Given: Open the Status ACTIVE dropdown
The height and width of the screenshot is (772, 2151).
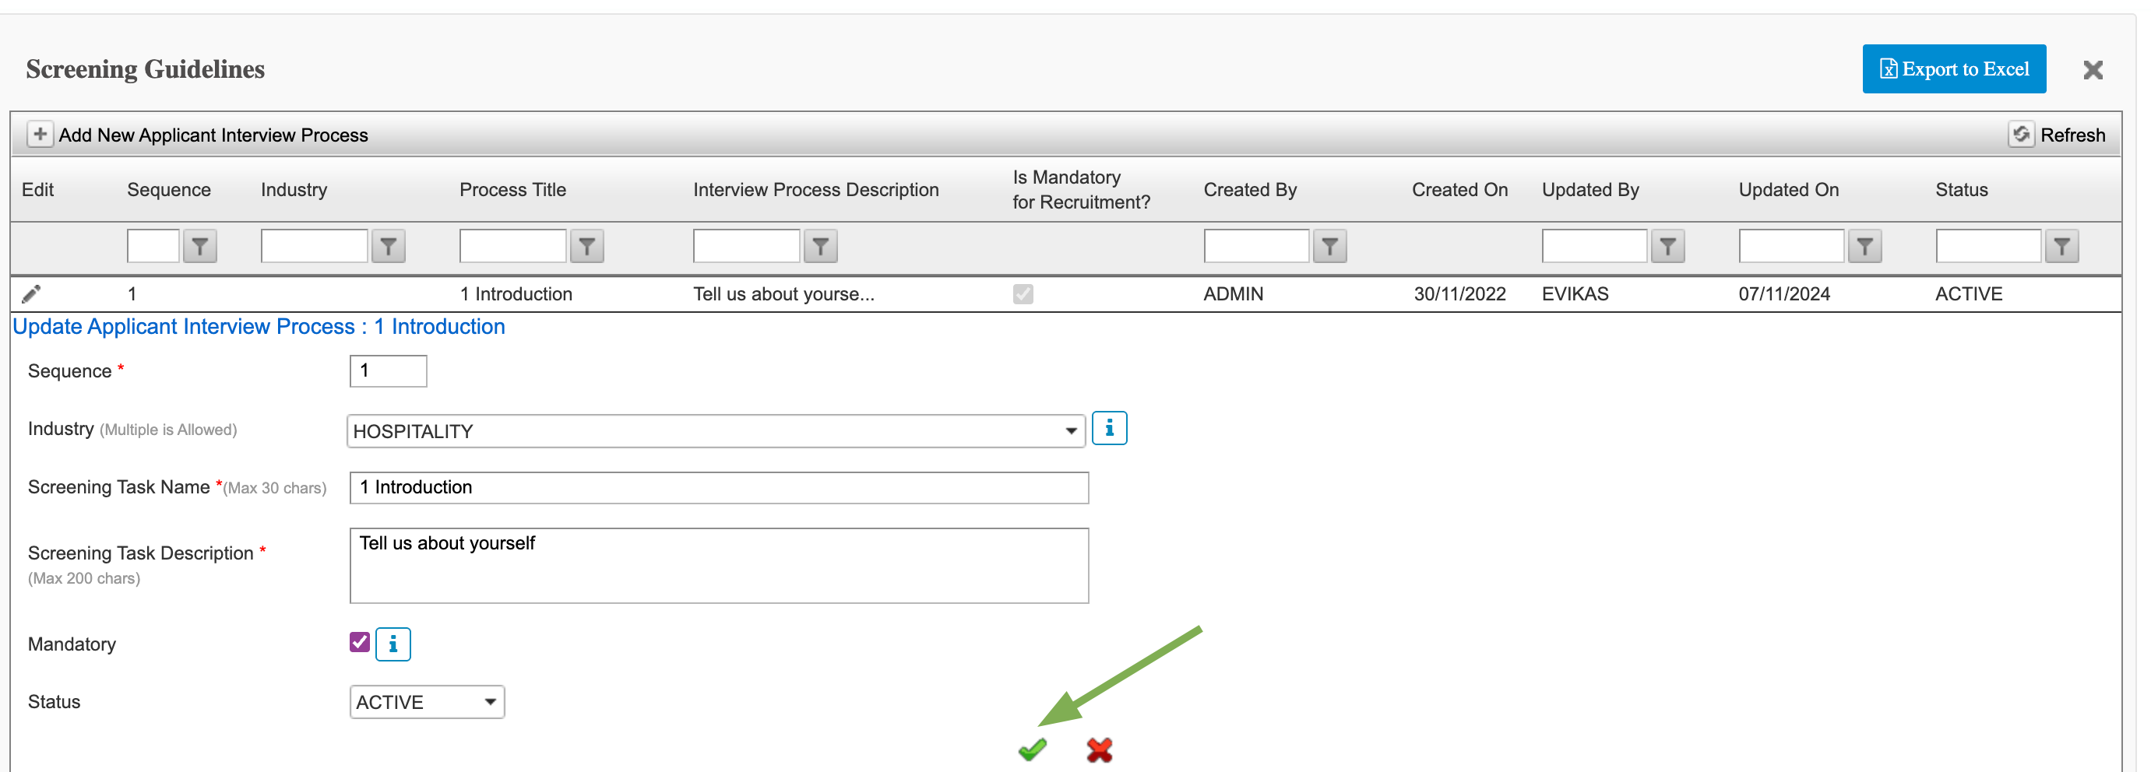Looking at the screenshot, I should click(x=427, y=702).
